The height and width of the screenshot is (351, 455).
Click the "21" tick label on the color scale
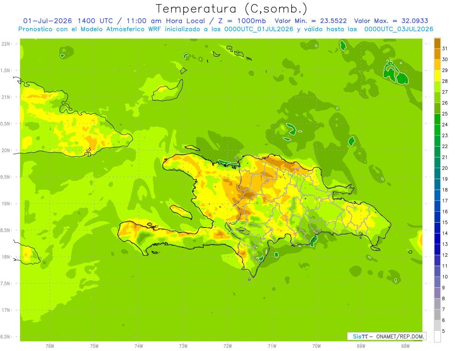click(445, 157)
